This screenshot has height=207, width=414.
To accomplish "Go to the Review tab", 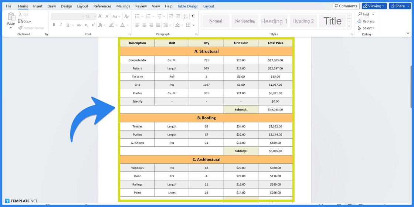I will click(x=141, y=6).
